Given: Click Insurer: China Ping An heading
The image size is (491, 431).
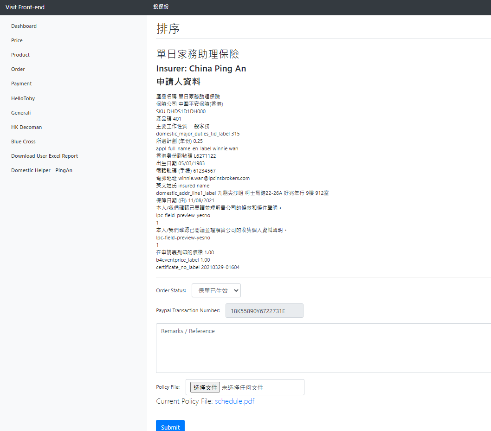Looking at the screenshot, I should point(201,69).
